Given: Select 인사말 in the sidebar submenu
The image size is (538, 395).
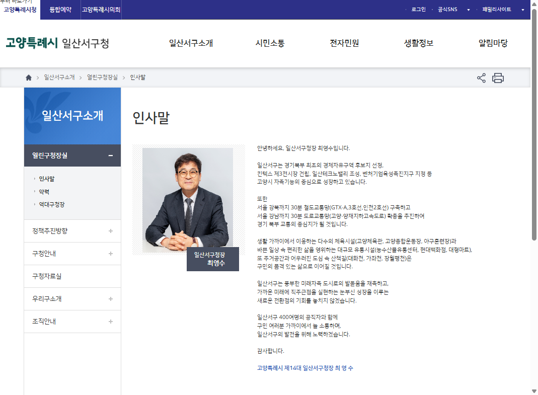Looking at the screenshot, I should pos(47,179).
